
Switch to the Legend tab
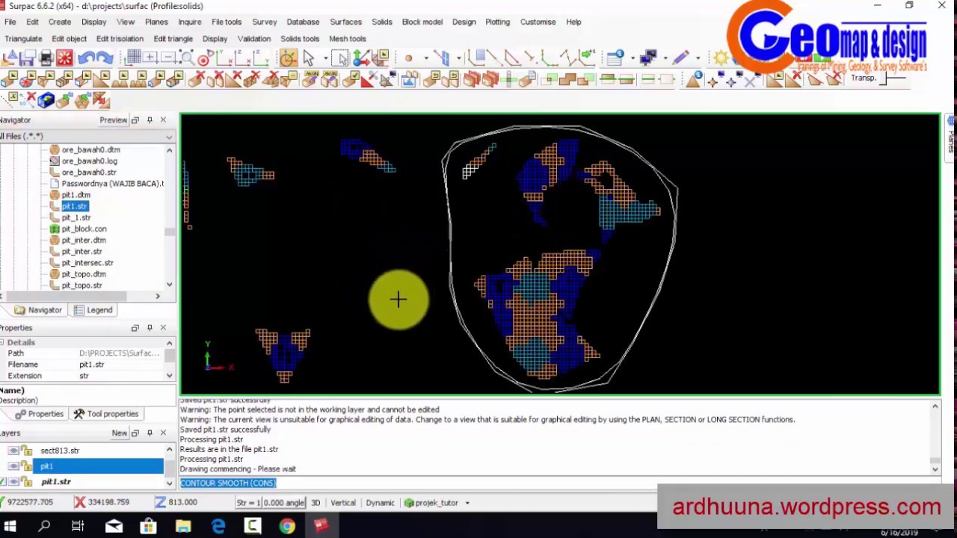coord(93,310)
